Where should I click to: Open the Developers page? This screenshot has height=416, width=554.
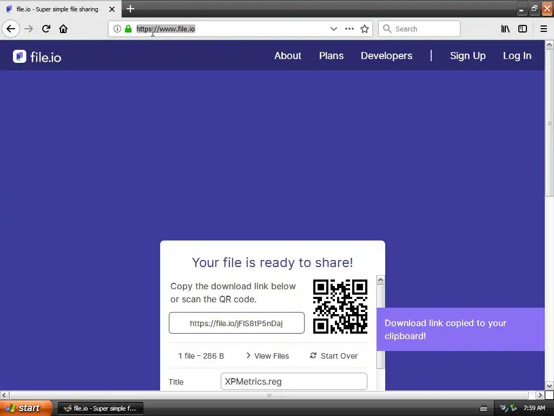point(386,56)
